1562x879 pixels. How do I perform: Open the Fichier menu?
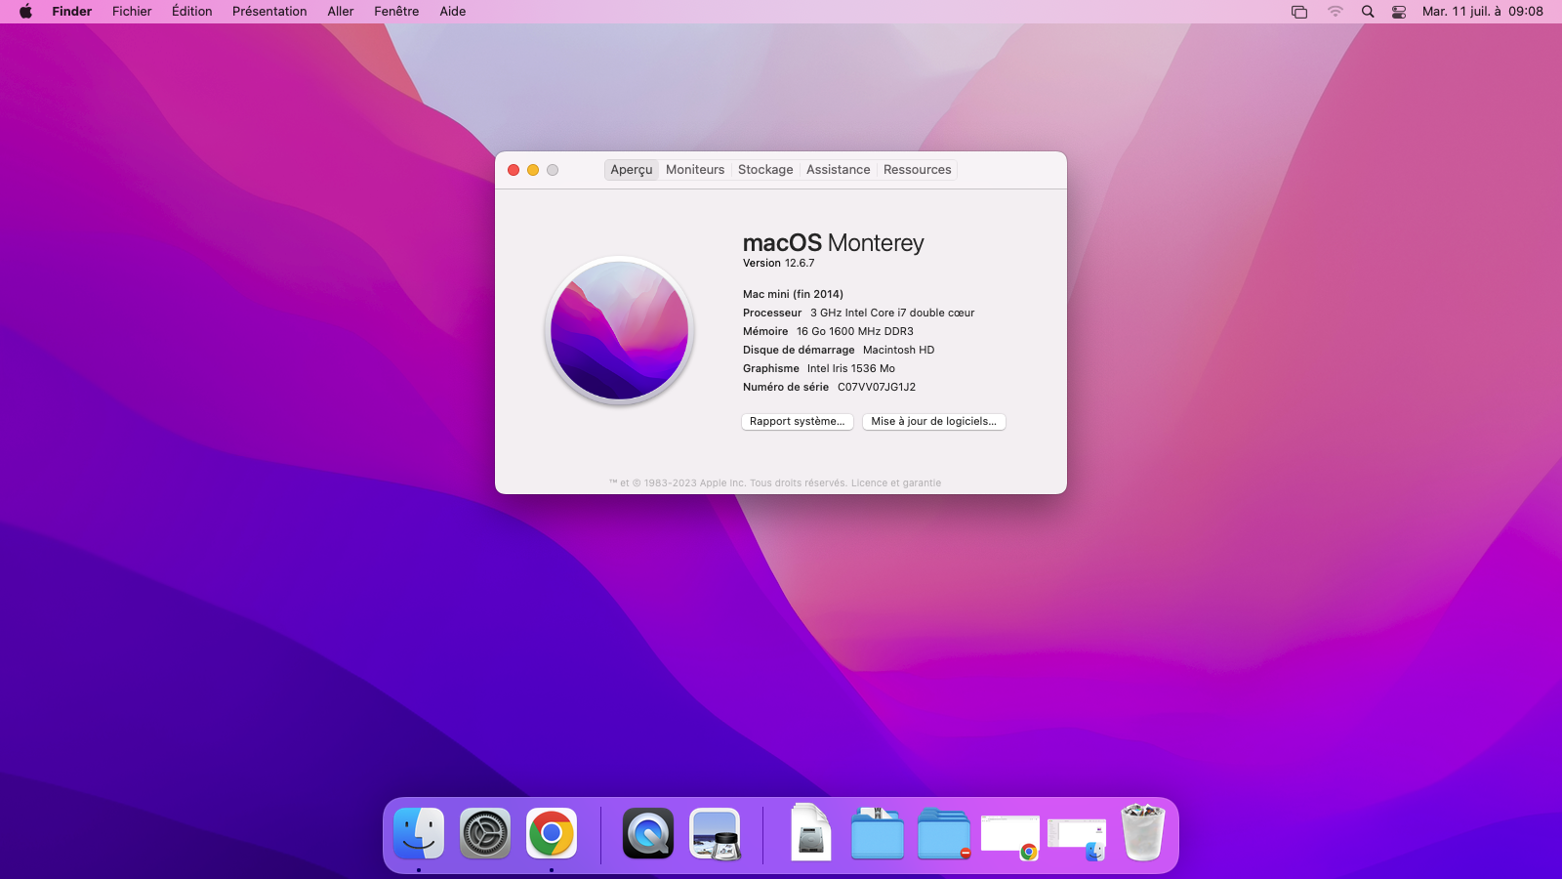(x=132, y=11)
